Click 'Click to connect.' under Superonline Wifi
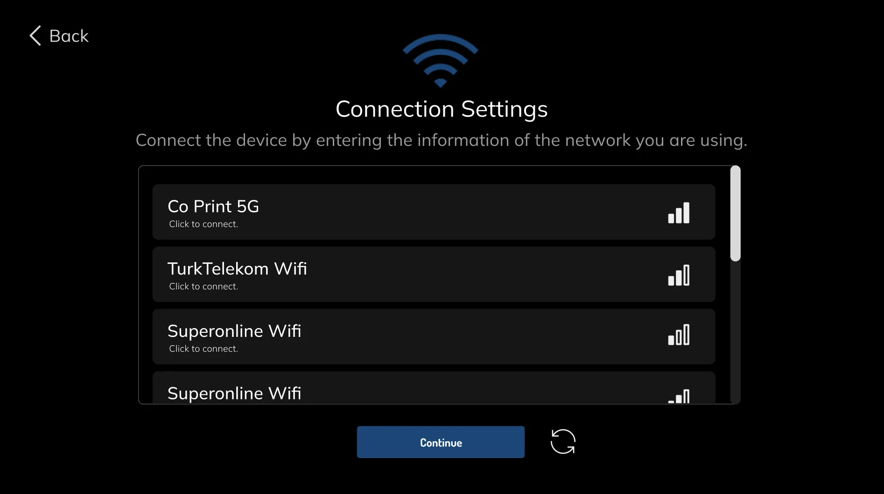884x494 pixels. click(203, 349)
